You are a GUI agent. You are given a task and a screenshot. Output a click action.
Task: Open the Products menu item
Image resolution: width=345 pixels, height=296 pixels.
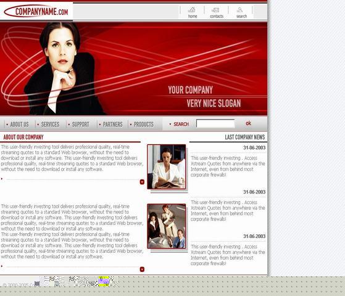tap(144, 125)
